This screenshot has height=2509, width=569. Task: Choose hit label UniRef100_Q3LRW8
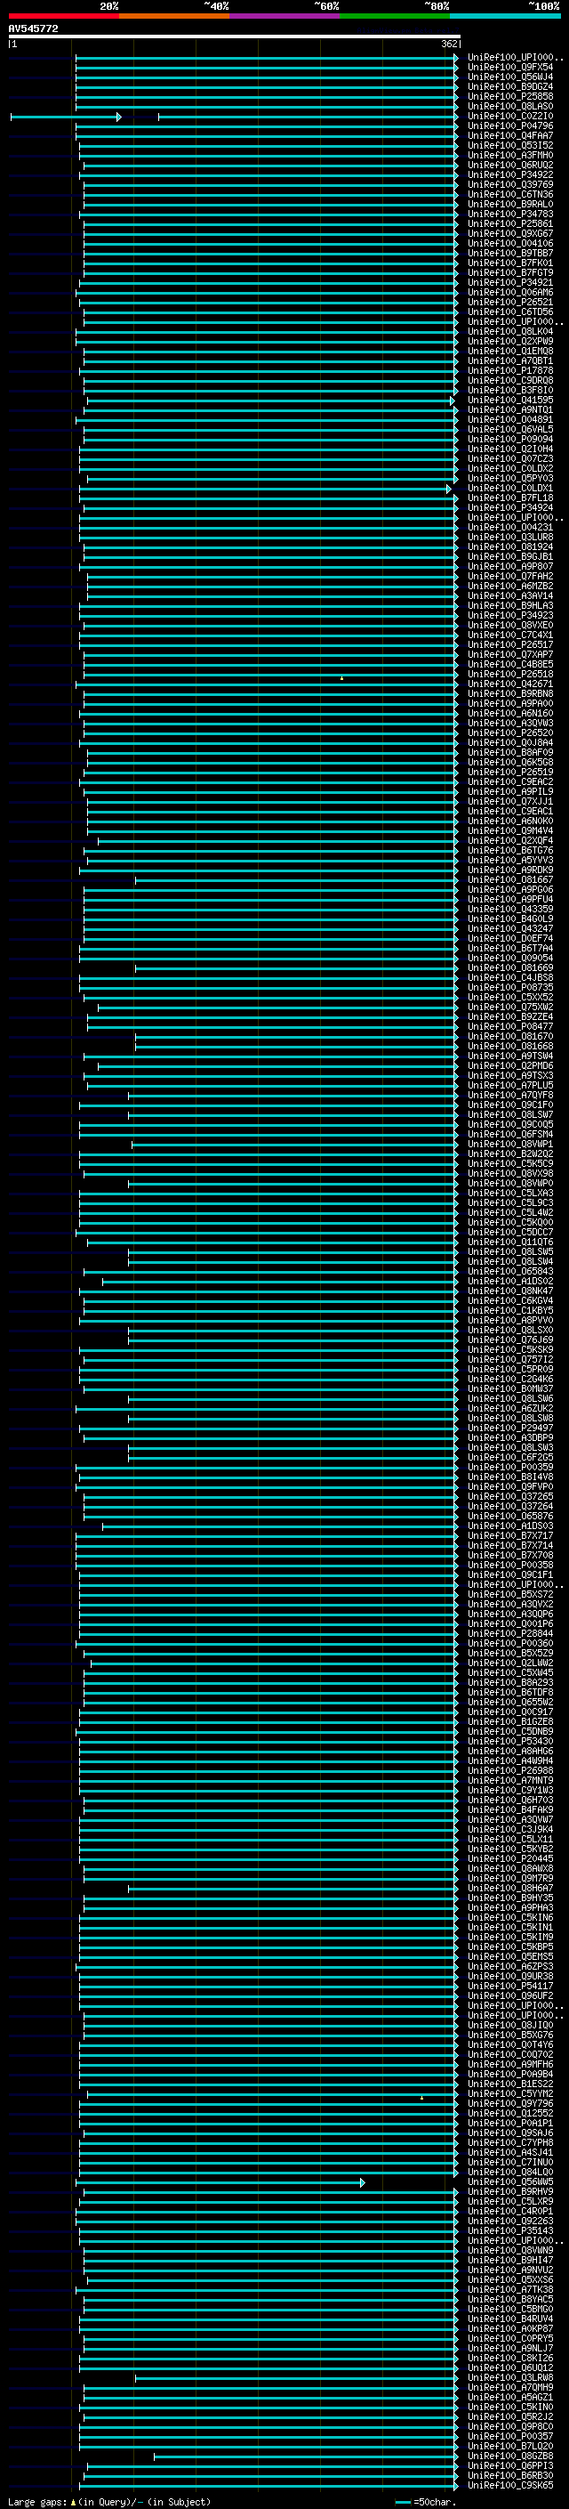(510, 2377)
